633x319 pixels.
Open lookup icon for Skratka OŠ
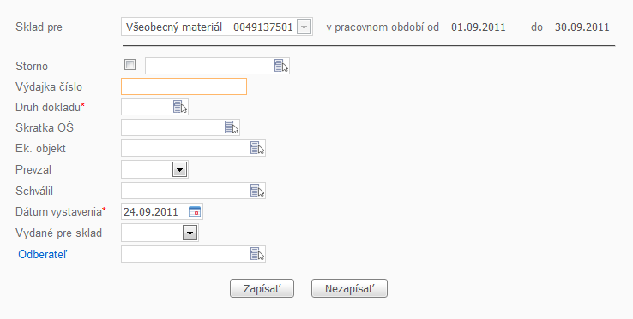(232, 127)
